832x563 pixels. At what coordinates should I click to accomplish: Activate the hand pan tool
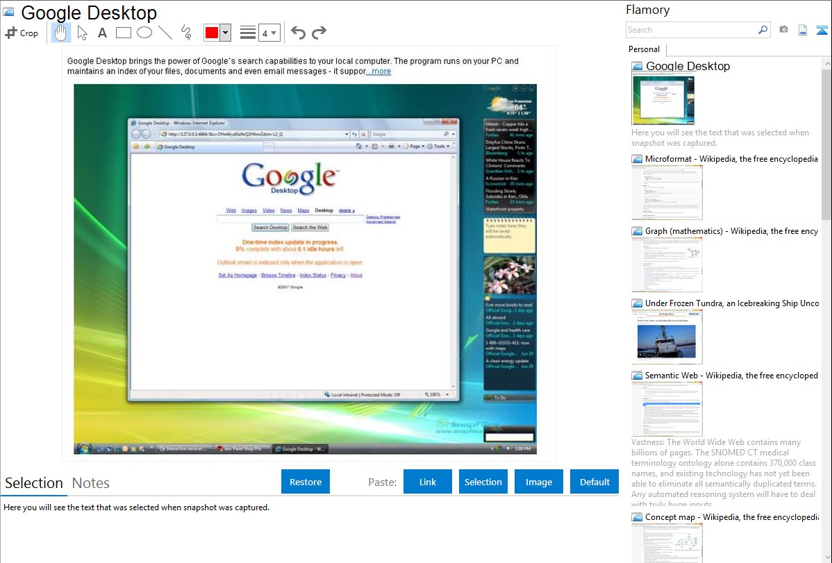point(61,33)
